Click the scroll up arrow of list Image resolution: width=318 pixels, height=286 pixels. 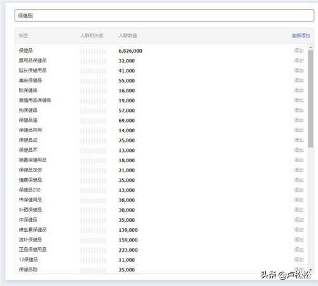coord(310,47)
